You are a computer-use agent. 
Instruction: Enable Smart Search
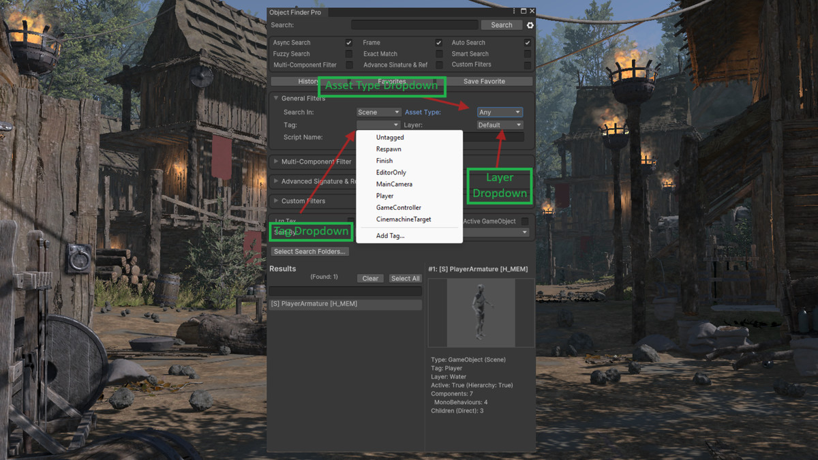(x=526, y=53)
